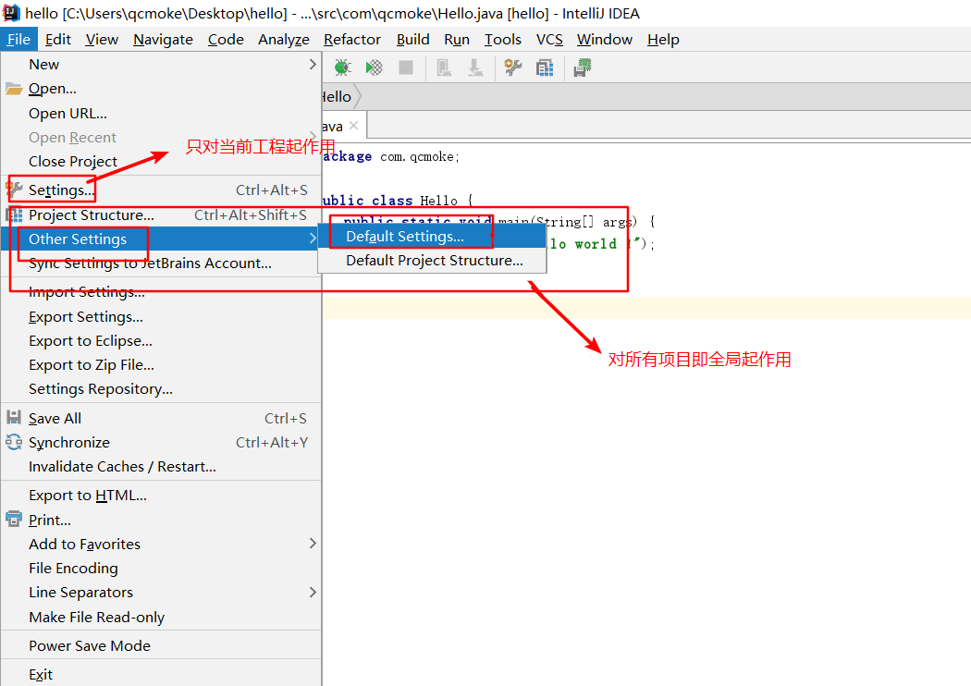
Task: Open the File menu
Action: pos(18,40)
